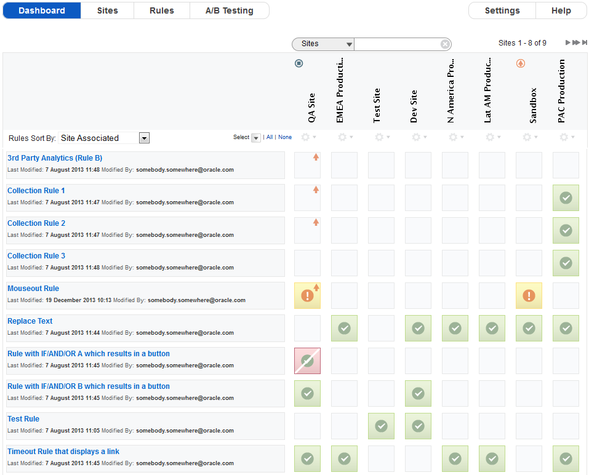Click the Collection Rule 2 QA Site orange arrow

pos(316,222)
